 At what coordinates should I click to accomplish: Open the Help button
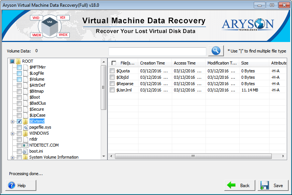coord(21,186)
